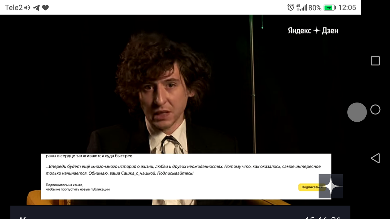Tap the Android back triangle button

[375, 158]
